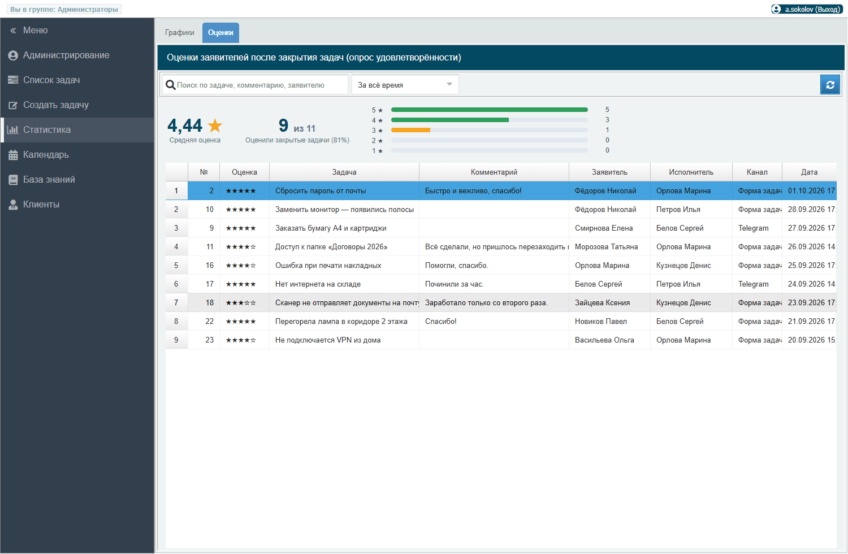Image resolution: width=848 pixels, height=554 pixels.
Task: Click the Календарь calendar icon
Action: [x=13, y=155]
